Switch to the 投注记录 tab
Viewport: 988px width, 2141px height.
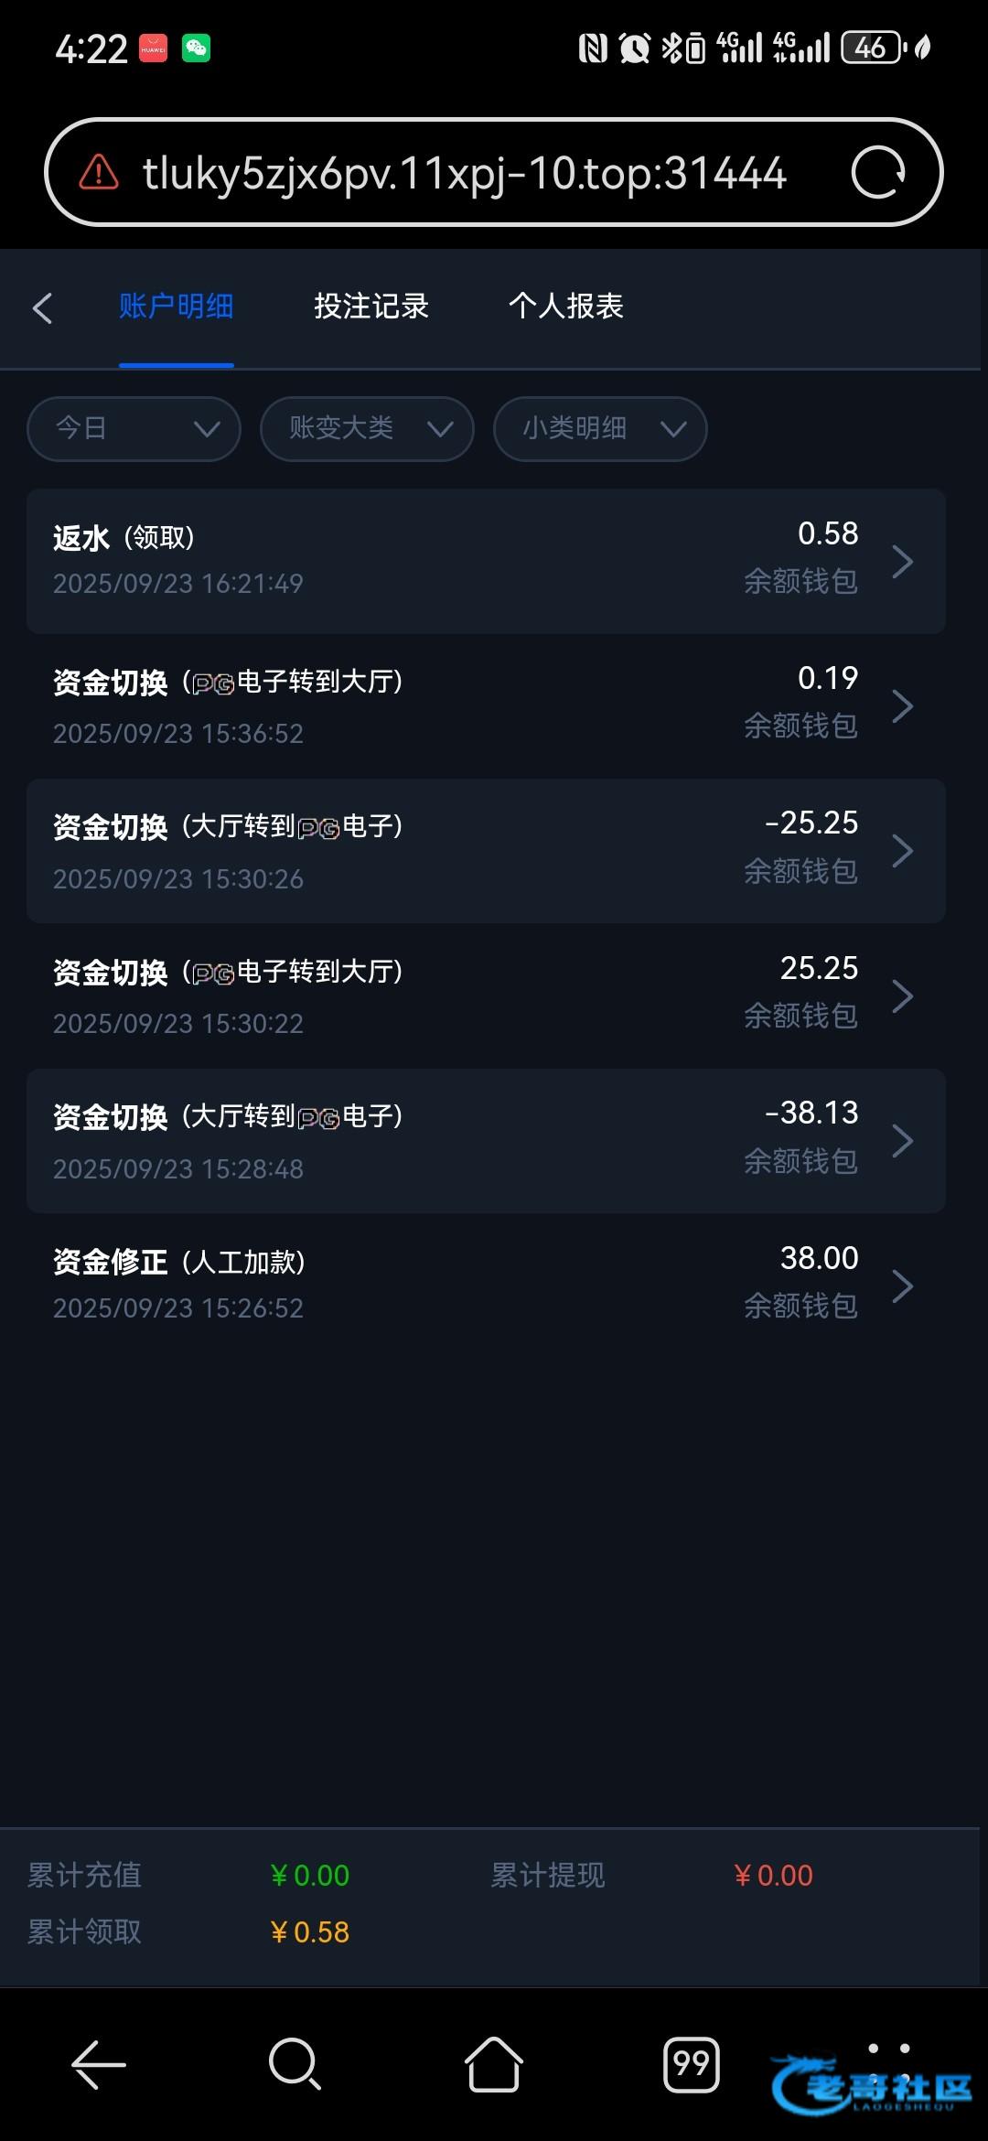coord(371,307)
